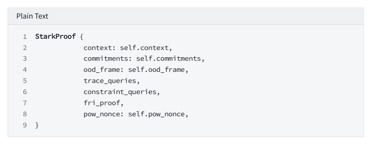Click the commitments field name
This screenshot has height=147, width=370.
click(106, 59)
